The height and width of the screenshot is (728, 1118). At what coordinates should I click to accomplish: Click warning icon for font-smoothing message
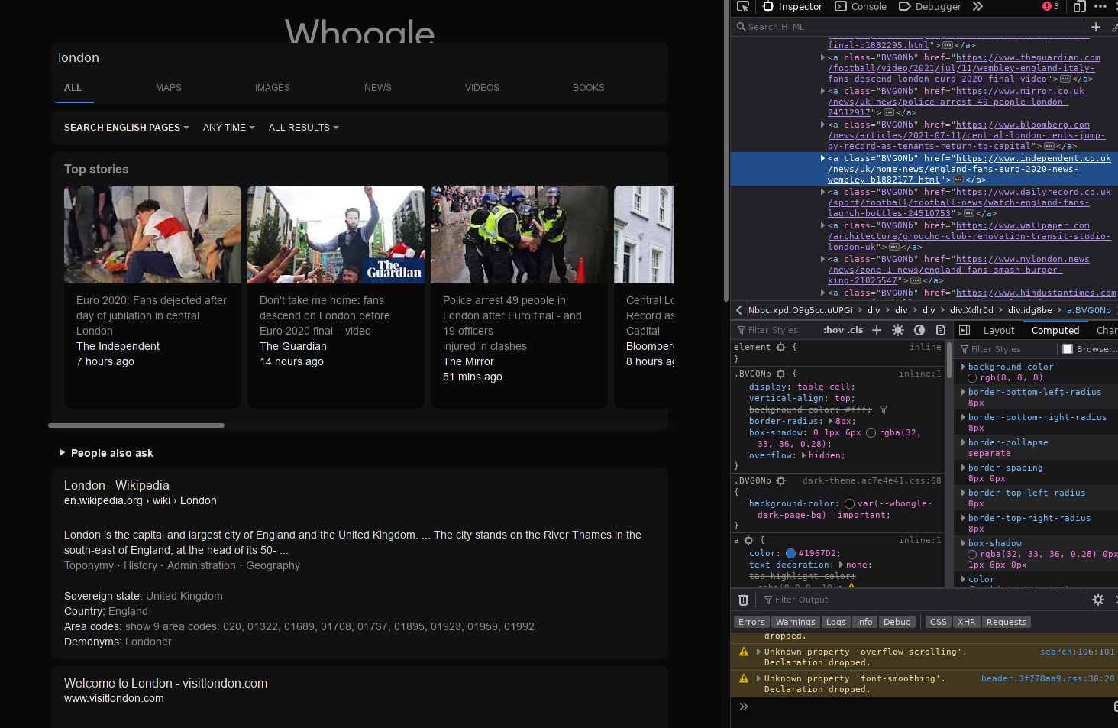pyautogui.click(x=744, y=679)
